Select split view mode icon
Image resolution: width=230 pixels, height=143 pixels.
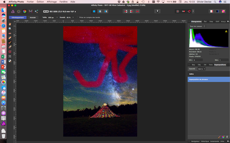(100, 11)
